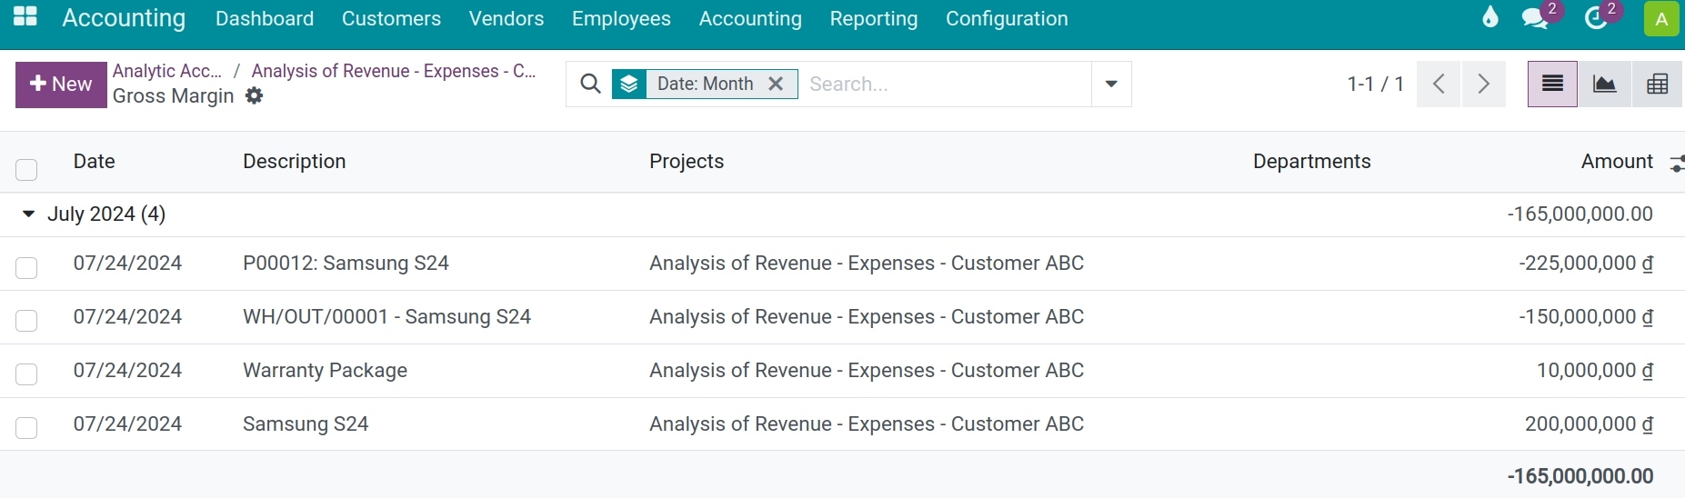Click the Accounting app title
Image resolution: width=1685 pixels, height=498 pixels.
(124, 18)
